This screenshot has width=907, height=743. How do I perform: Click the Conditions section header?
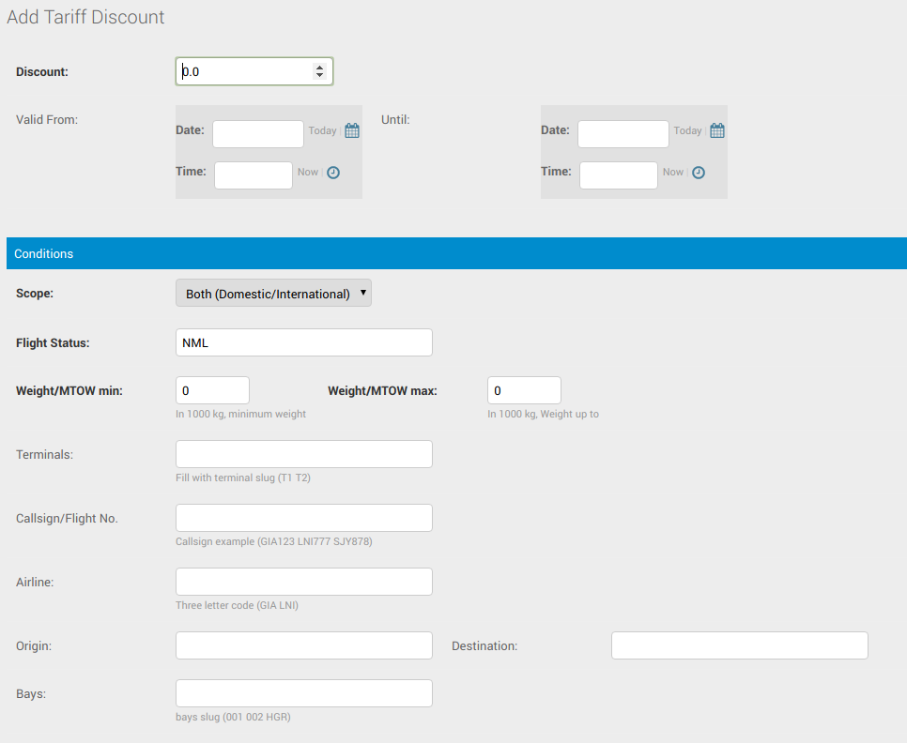(453, 253)
